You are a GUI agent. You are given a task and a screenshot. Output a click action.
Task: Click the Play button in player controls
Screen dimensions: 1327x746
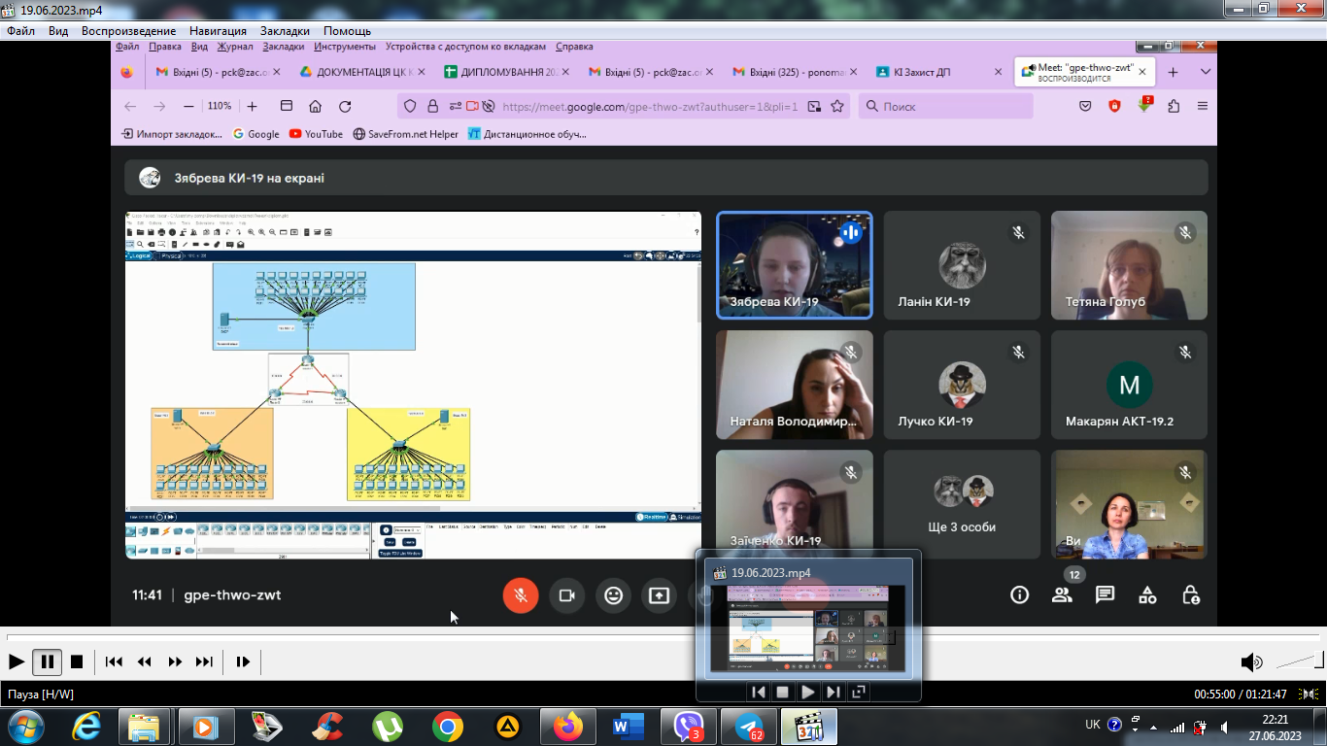tap(17, 661)
